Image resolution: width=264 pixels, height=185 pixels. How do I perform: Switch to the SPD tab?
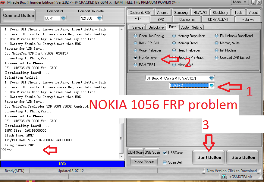(x=161, y=20)
